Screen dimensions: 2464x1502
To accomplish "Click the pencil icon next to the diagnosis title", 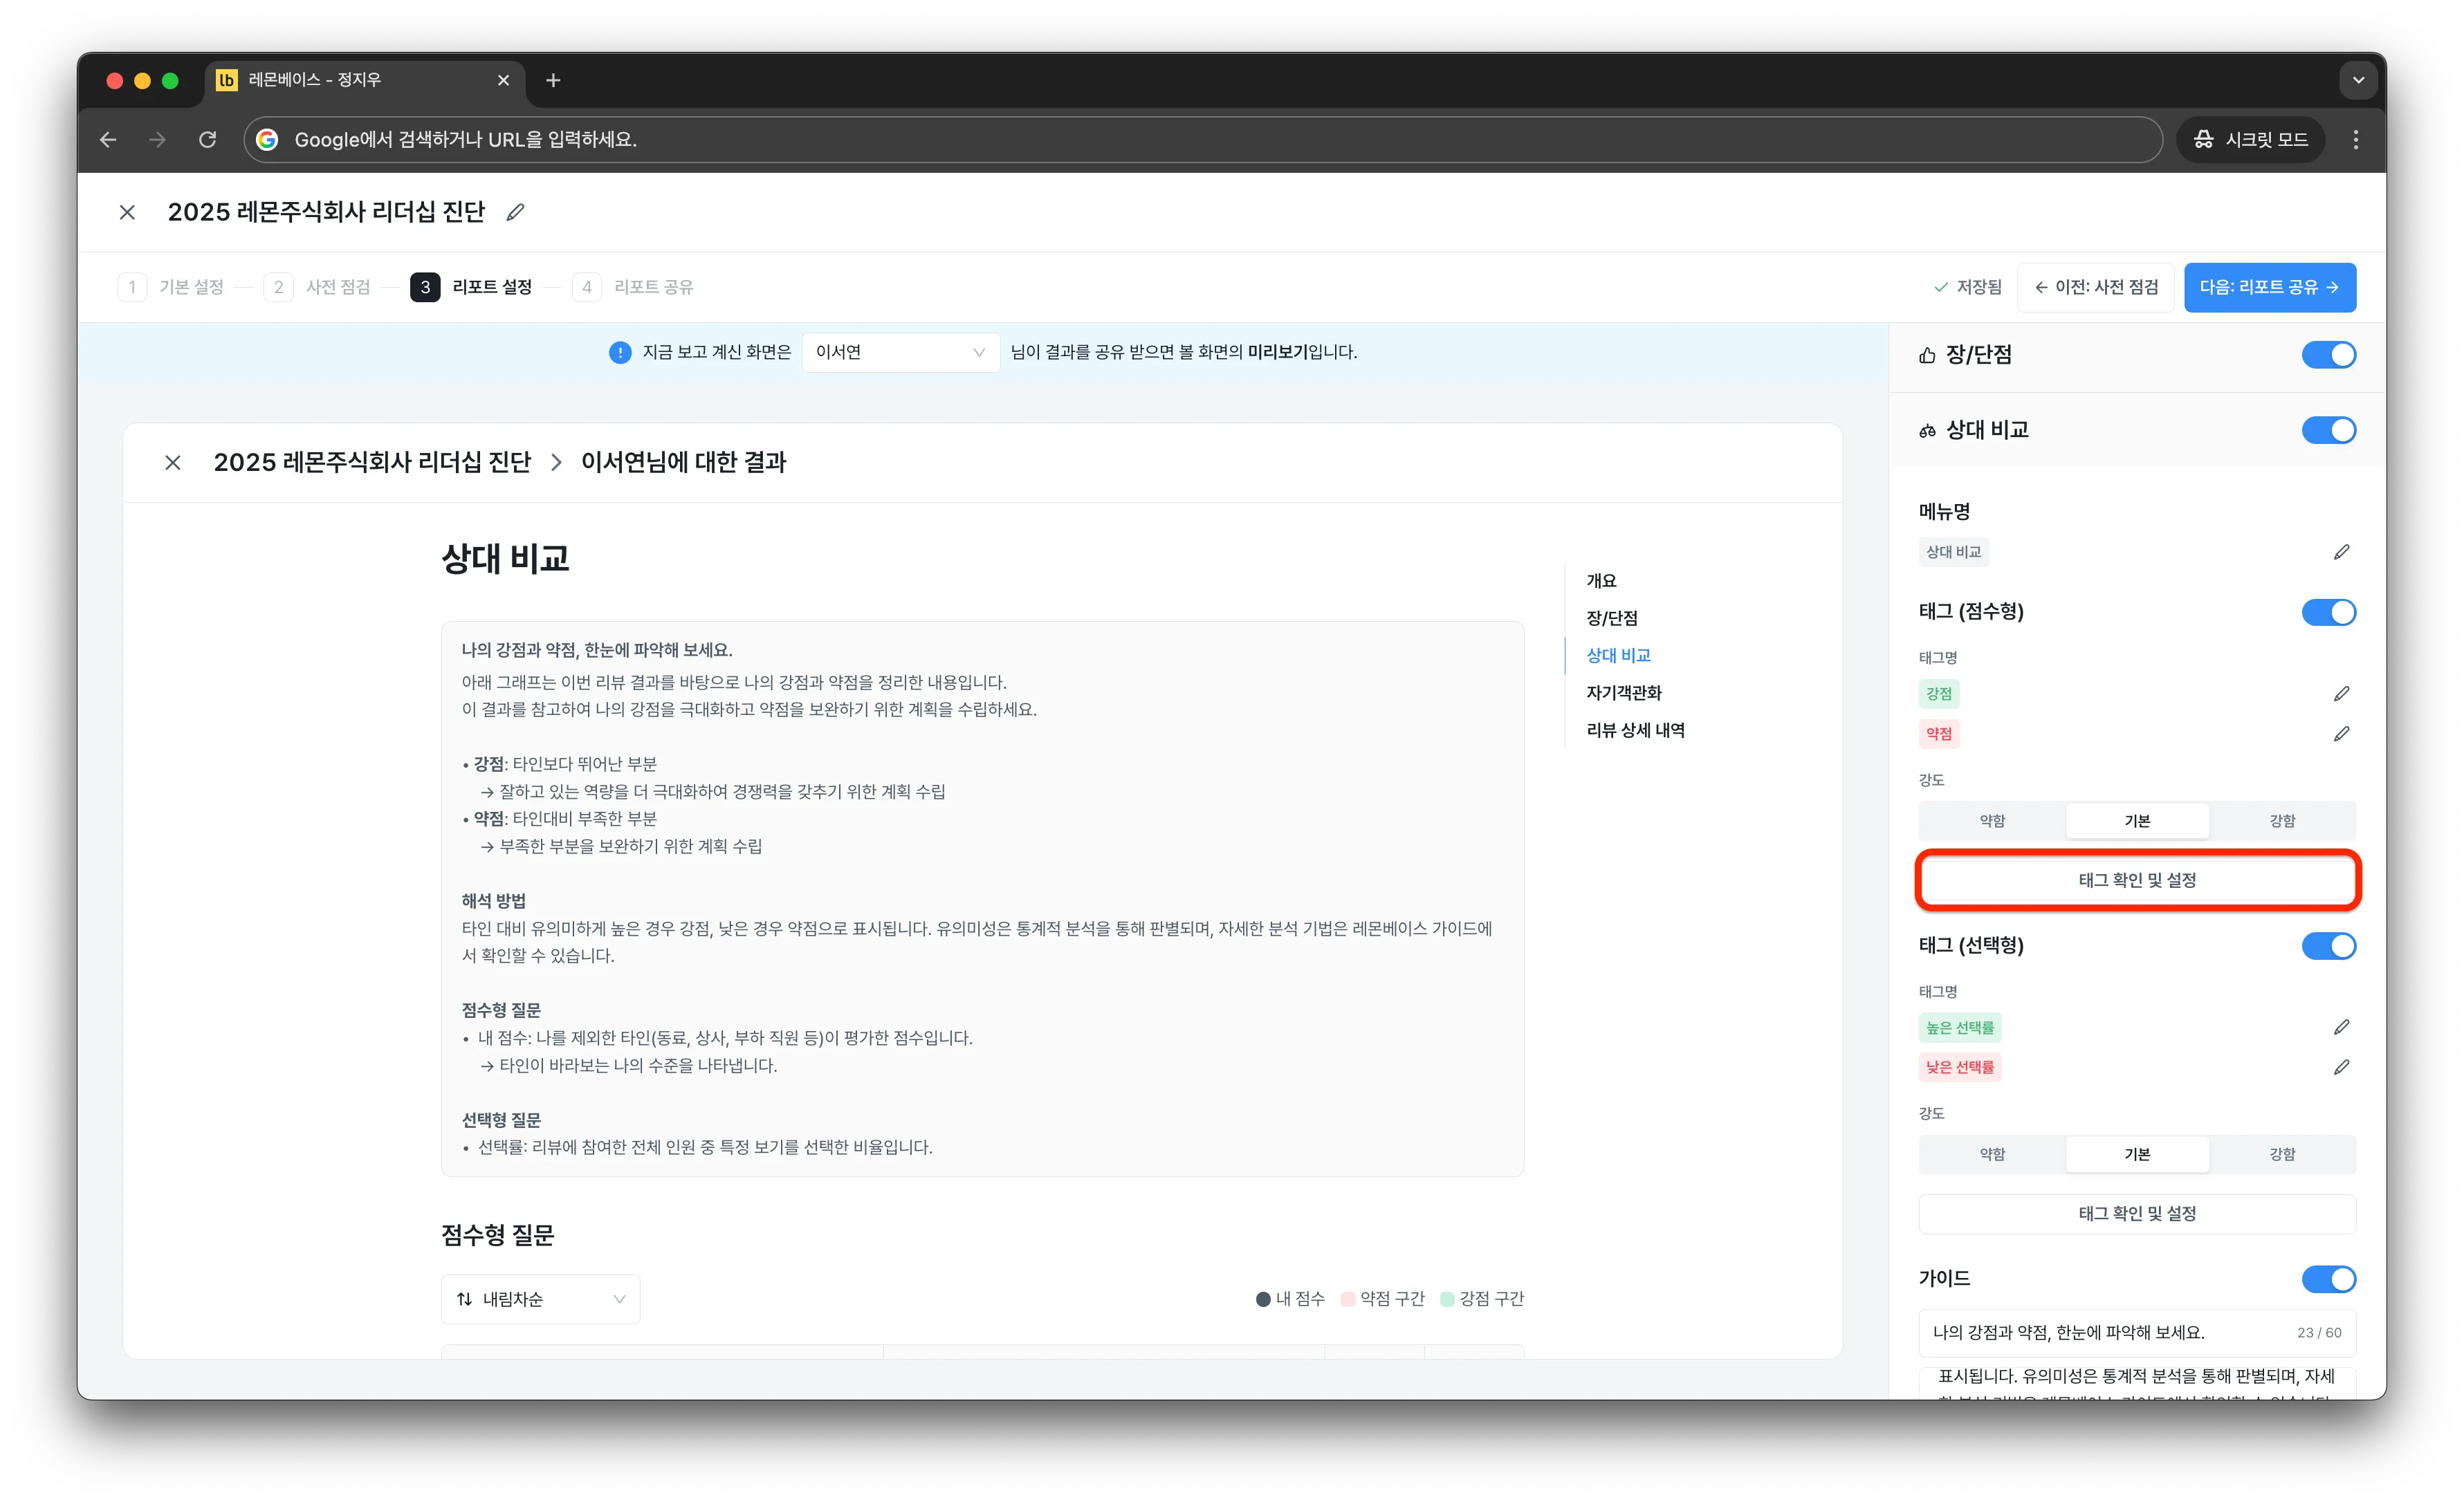I will [515, 212].
